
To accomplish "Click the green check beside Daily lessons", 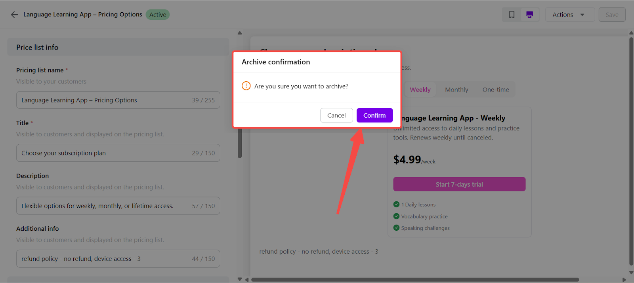I will click(x=396, y=205).
